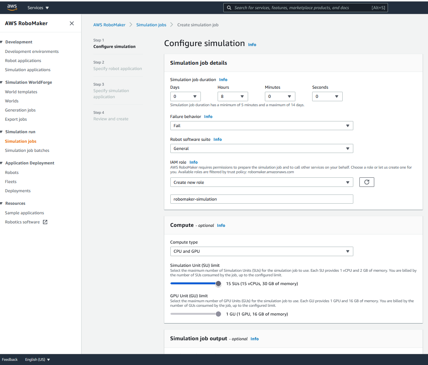428x365 pixels.
Task: Open Robots in sidebar
Action: 12,172
